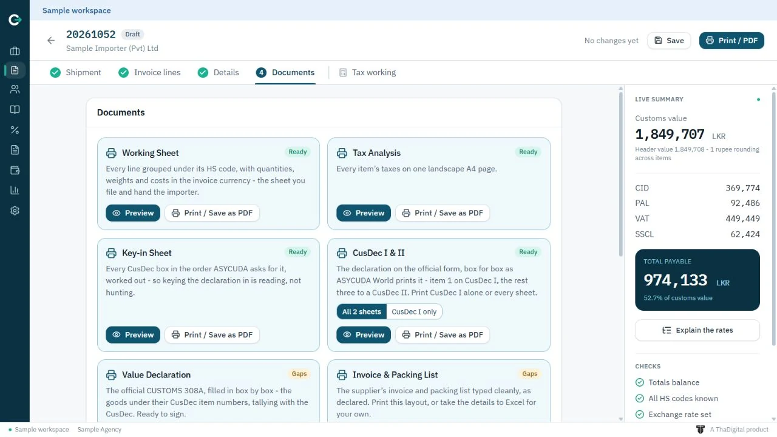Open the bar chart icon in sidebar
This screenshot has height=437, width=777.
15,190
